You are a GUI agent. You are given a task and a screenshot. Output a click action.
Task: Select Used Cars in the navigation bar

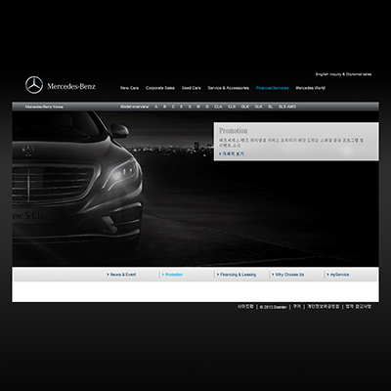192,88
